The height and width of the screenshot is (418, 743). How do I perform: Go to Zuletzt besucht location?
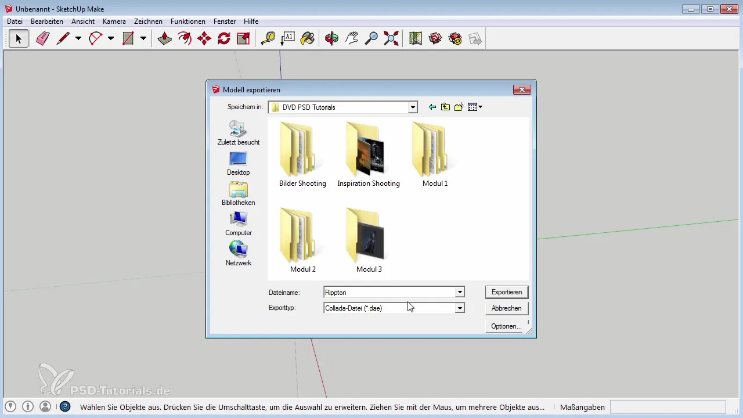[x=239, y=133]
